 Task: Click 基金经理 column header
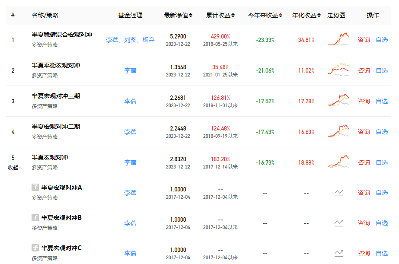[x=130, y=15]
